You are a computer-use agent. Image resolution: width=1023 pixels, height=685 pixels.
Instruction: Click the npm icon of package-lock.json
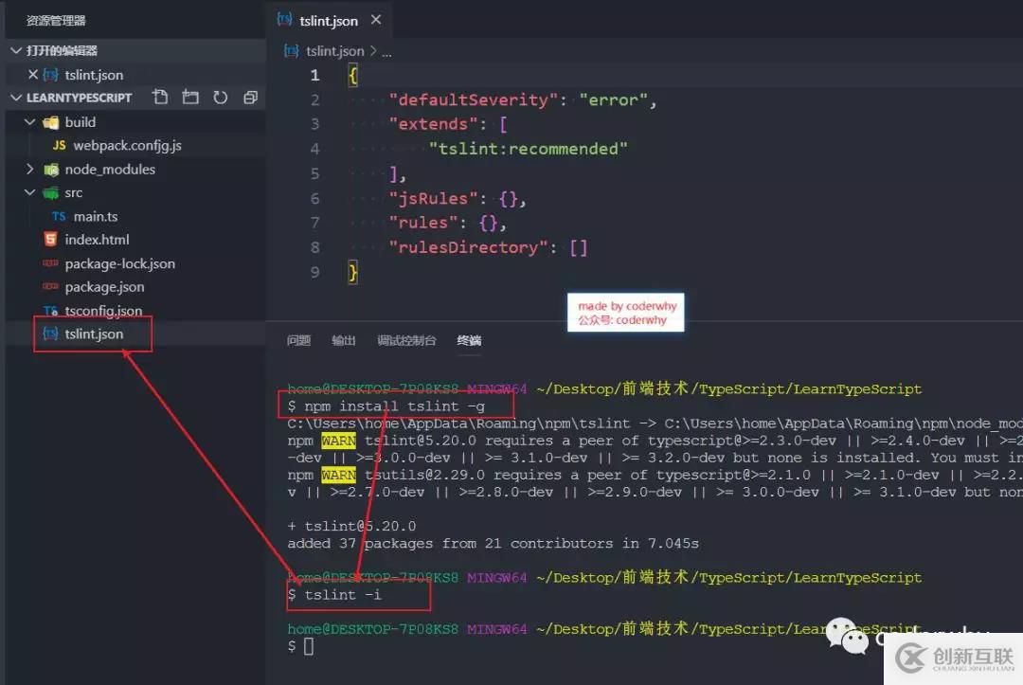[x=50, y=263]
